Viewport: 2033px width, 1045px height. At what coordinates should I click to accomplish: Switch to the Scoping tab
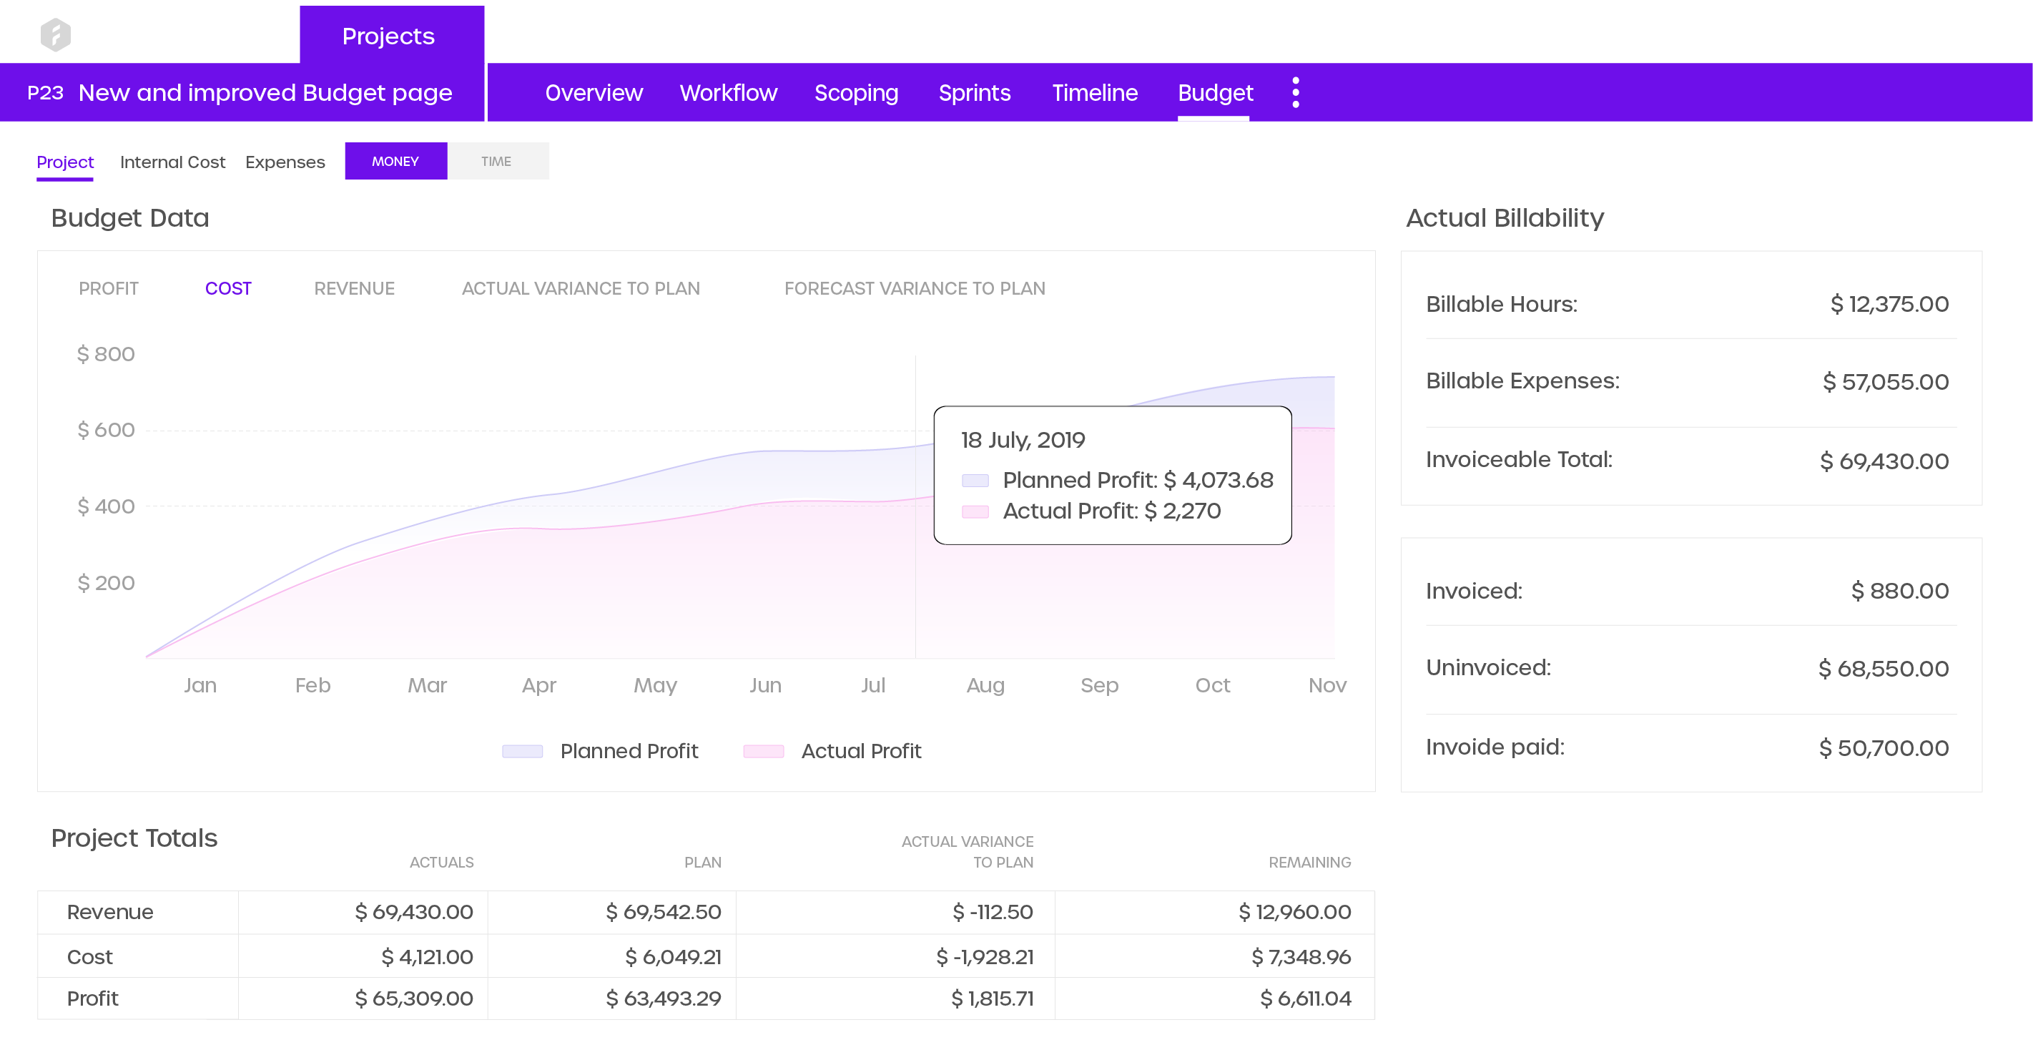coord(856,92)
